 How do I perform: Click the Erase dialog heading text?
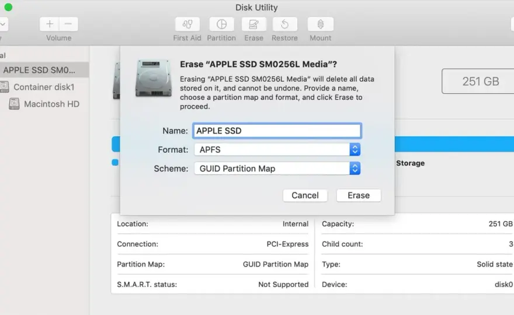tap(258, 64)
